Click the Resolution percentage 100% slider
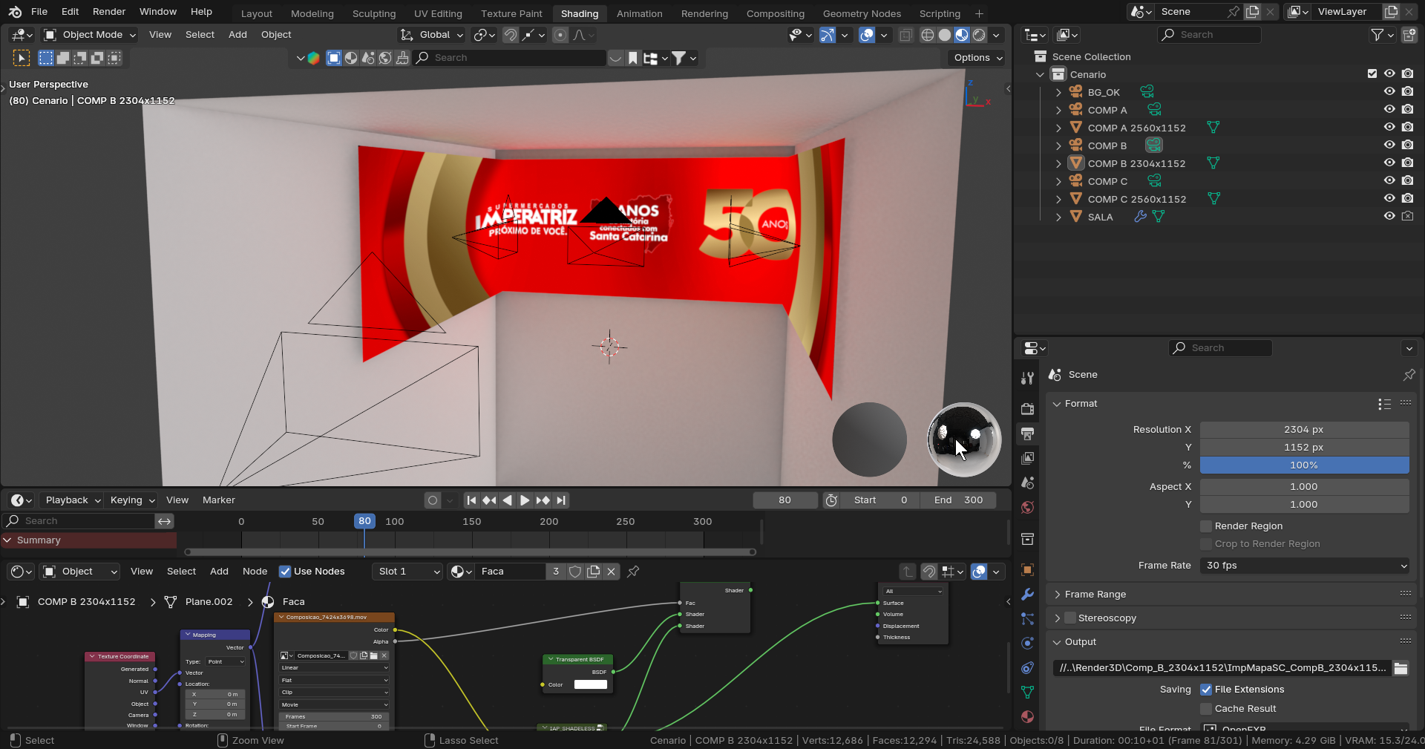This screenshot has height=749, width=1425. (x=1305, y=465)
